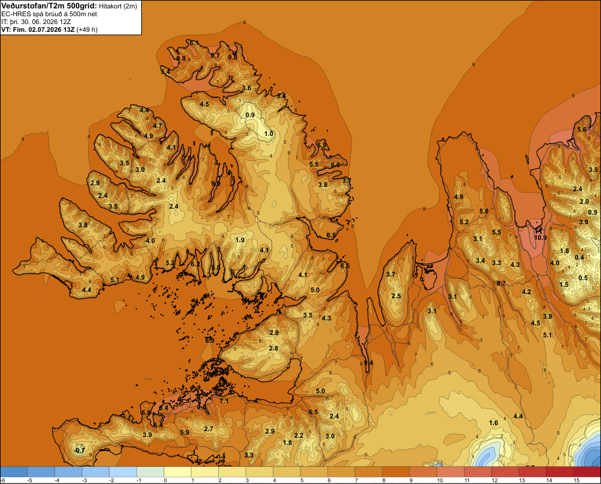The image size is (601, 484).
Task: Click the 6.2 temperature value
Action: click(195, 264)
